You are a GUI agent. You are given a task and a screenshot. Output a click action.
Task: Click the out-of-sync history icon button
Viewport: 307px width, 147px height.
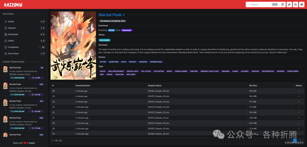tap(295, 5)
